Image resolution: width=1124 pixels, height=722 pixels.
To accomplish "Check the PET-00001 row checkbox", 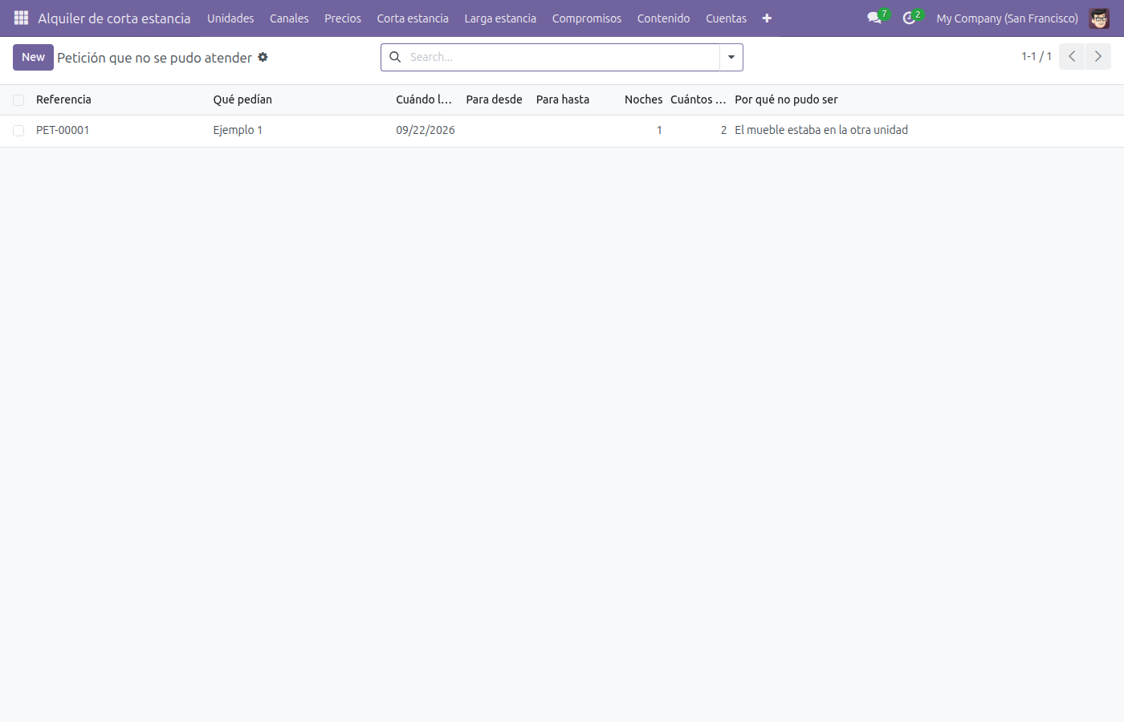I will (x=18, y=131).
